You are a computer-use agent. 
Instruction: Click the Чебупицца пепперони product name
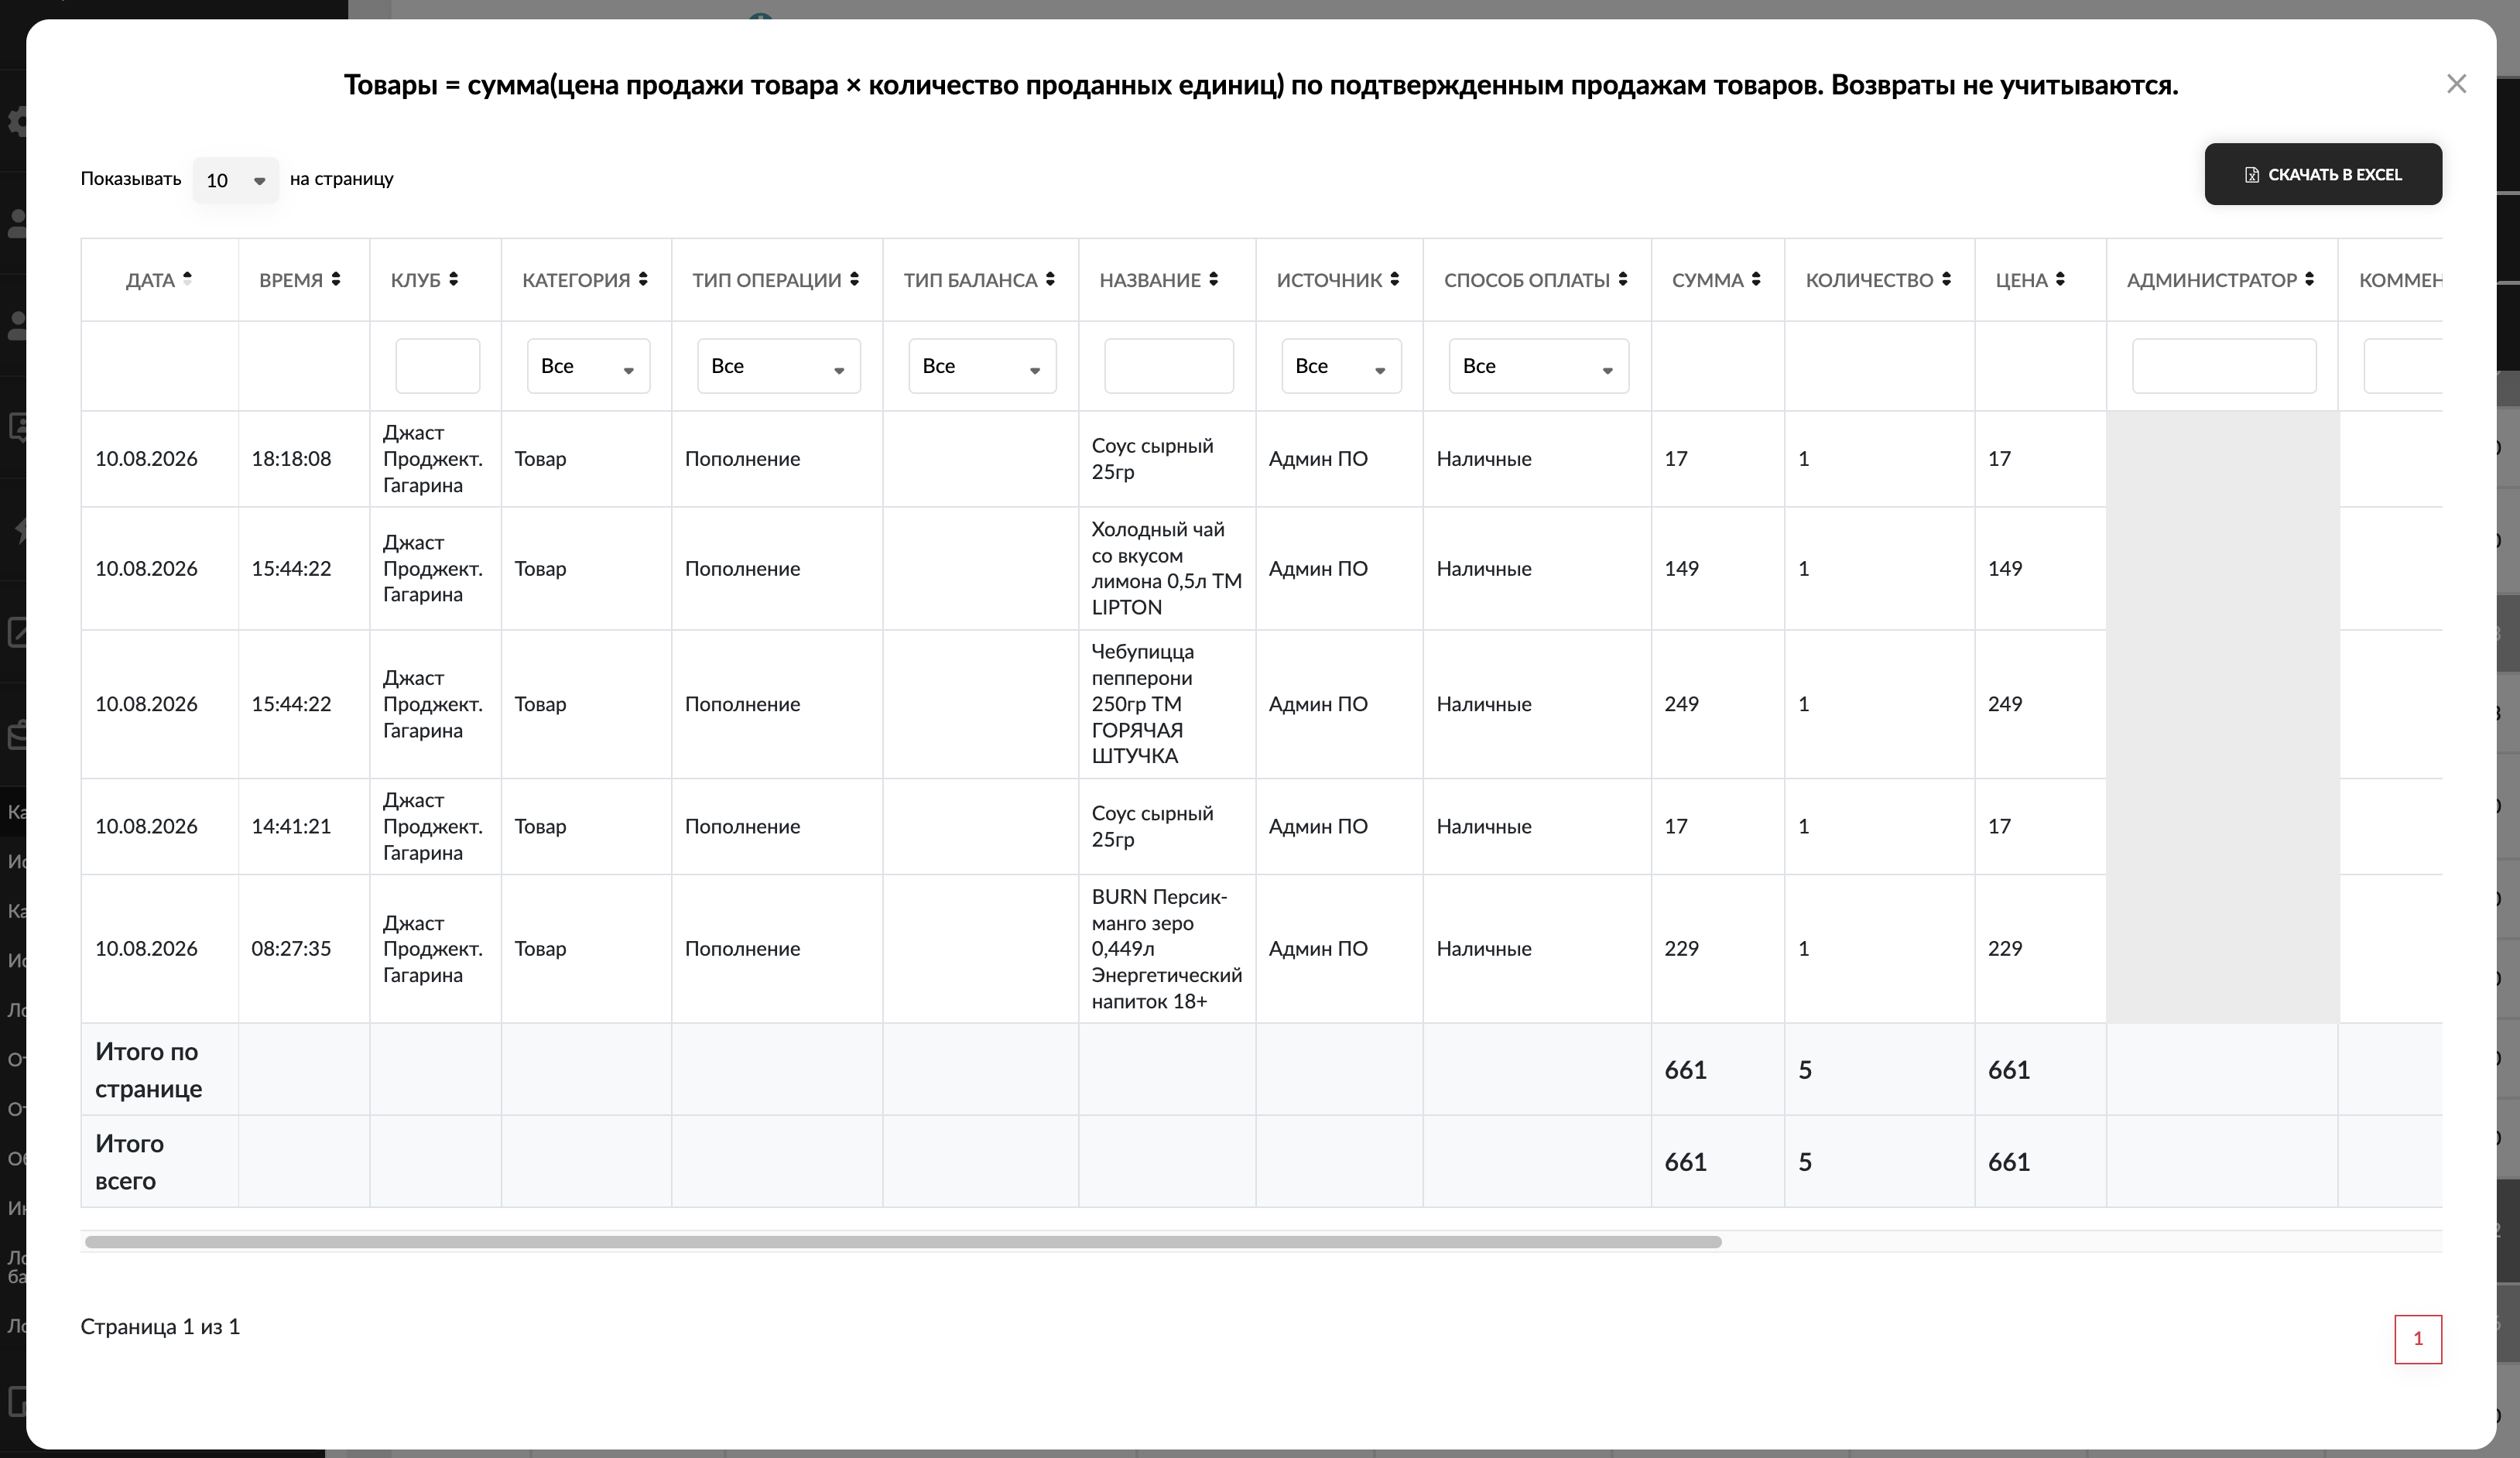1142,704
